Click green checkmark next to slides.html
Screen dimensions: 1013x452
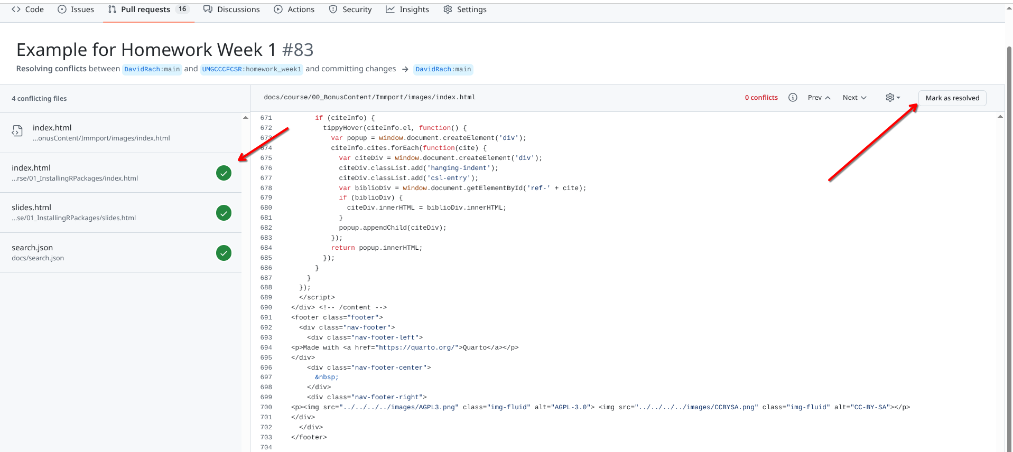[224, 213]
